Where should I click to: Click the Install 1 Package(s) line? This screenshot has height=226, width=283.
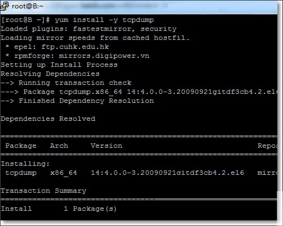[x=59, y=209]
